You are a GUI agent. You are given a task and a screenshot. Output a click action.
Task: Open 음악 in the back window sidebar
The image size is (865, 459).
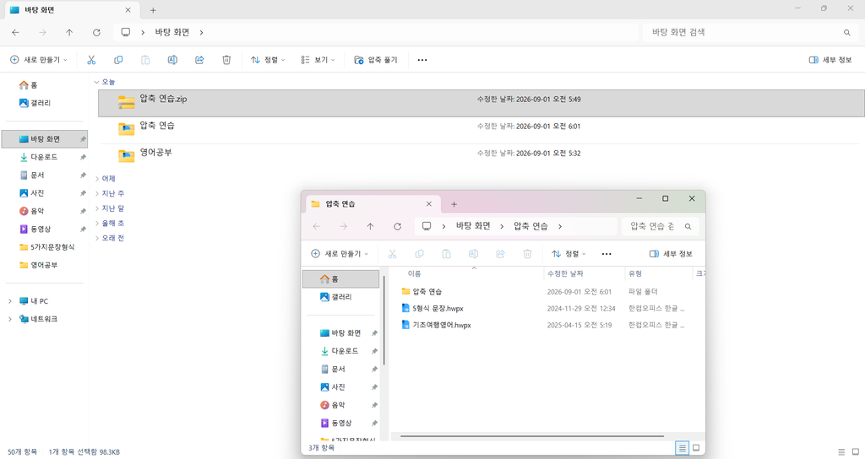click(x=45, y=211)
